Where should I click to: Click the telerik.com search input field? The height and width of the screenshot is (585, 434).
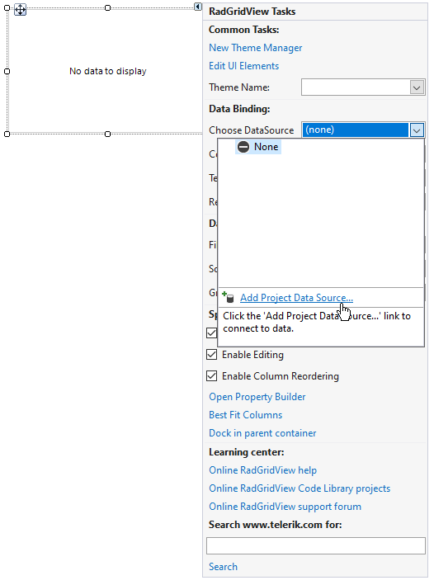(x=316, y=546)
